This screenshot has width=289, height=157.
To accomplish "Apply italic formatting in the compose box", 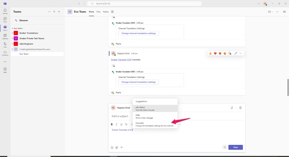I will pyautogui.click(x=116, y=124).
